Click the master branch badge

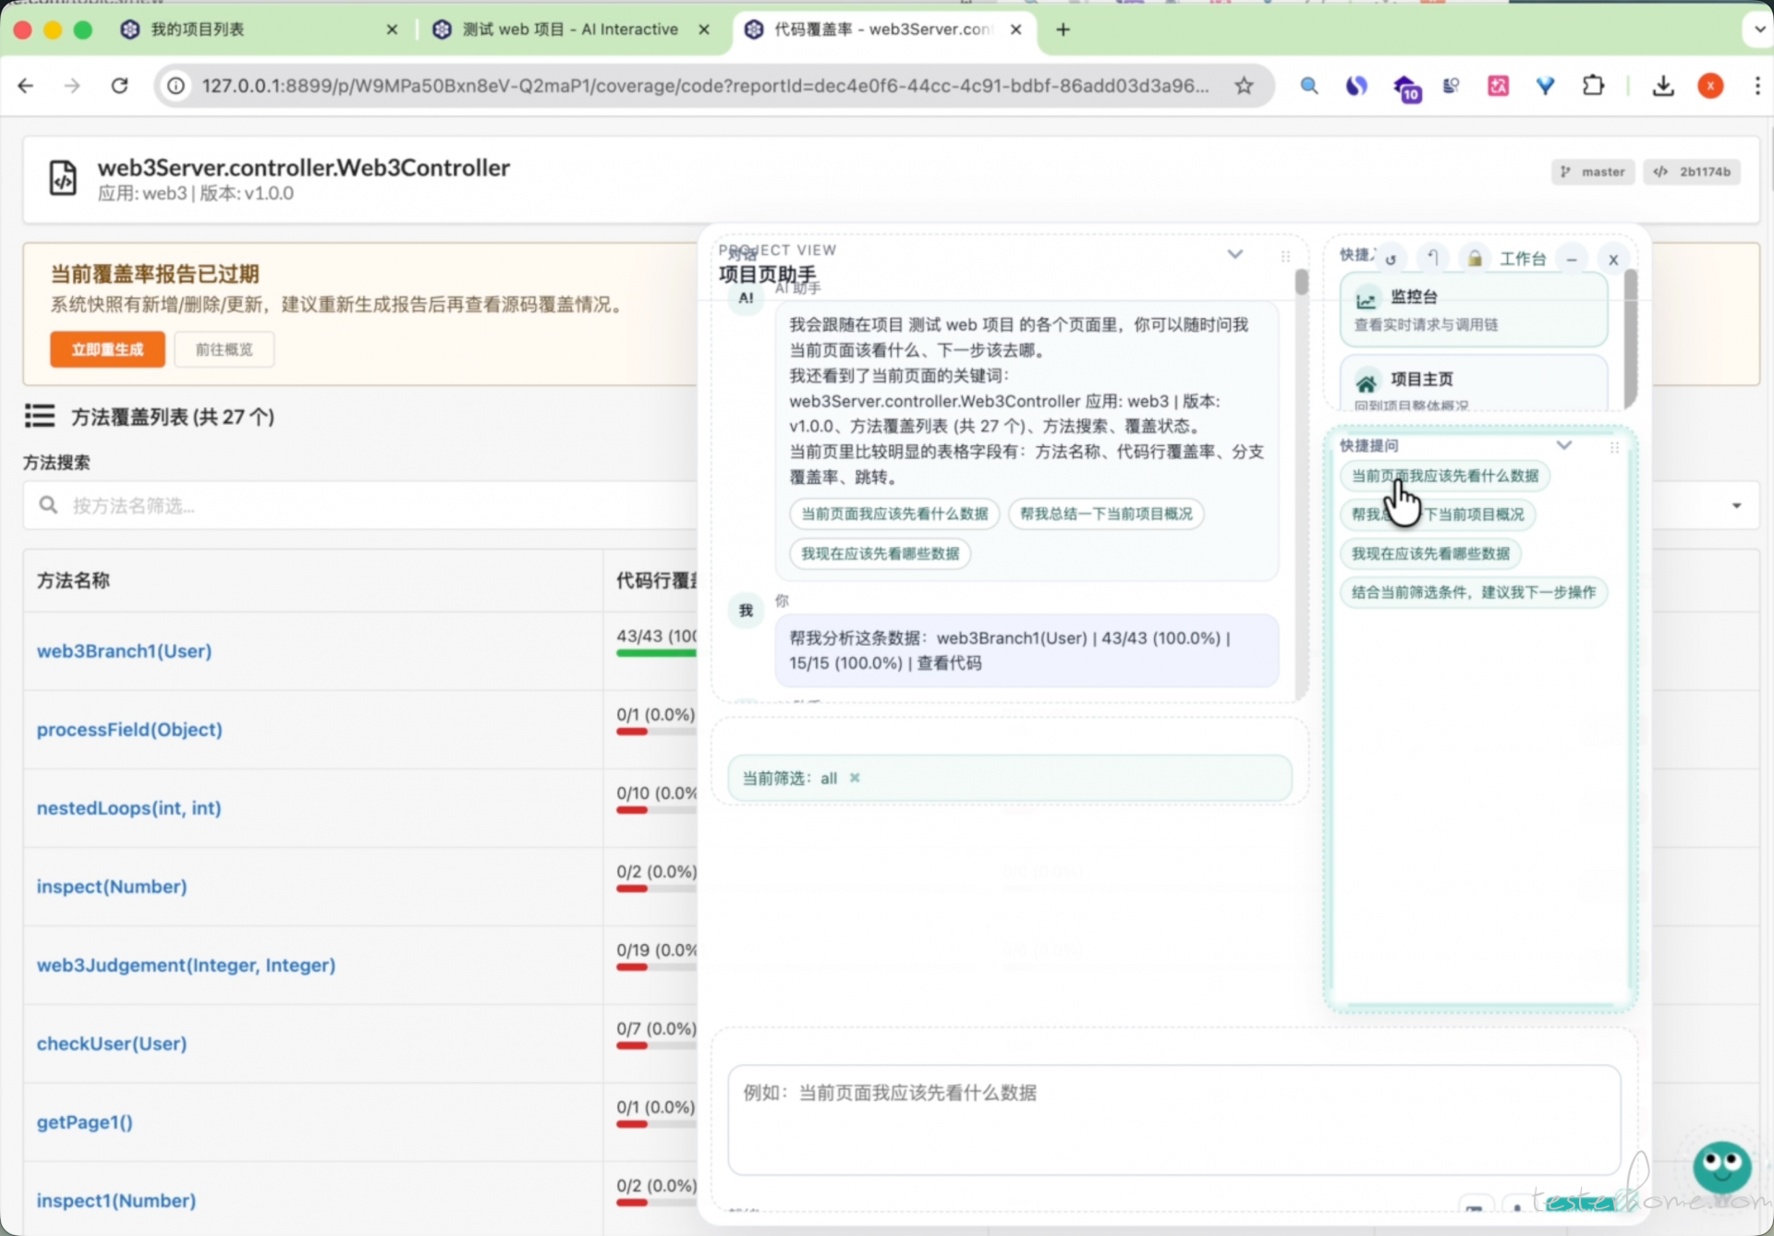pos(1593,172)
